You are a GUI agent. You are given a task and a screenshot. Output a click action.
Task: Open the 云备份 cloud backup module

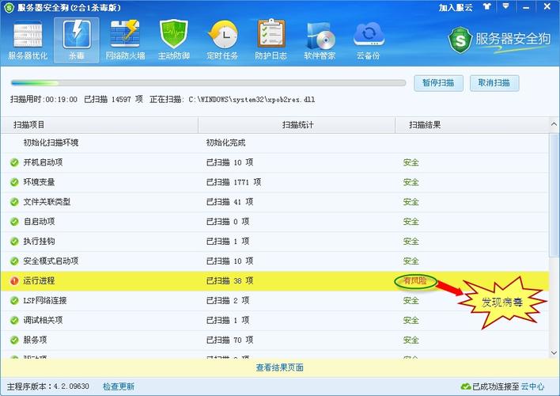(369, 40)
